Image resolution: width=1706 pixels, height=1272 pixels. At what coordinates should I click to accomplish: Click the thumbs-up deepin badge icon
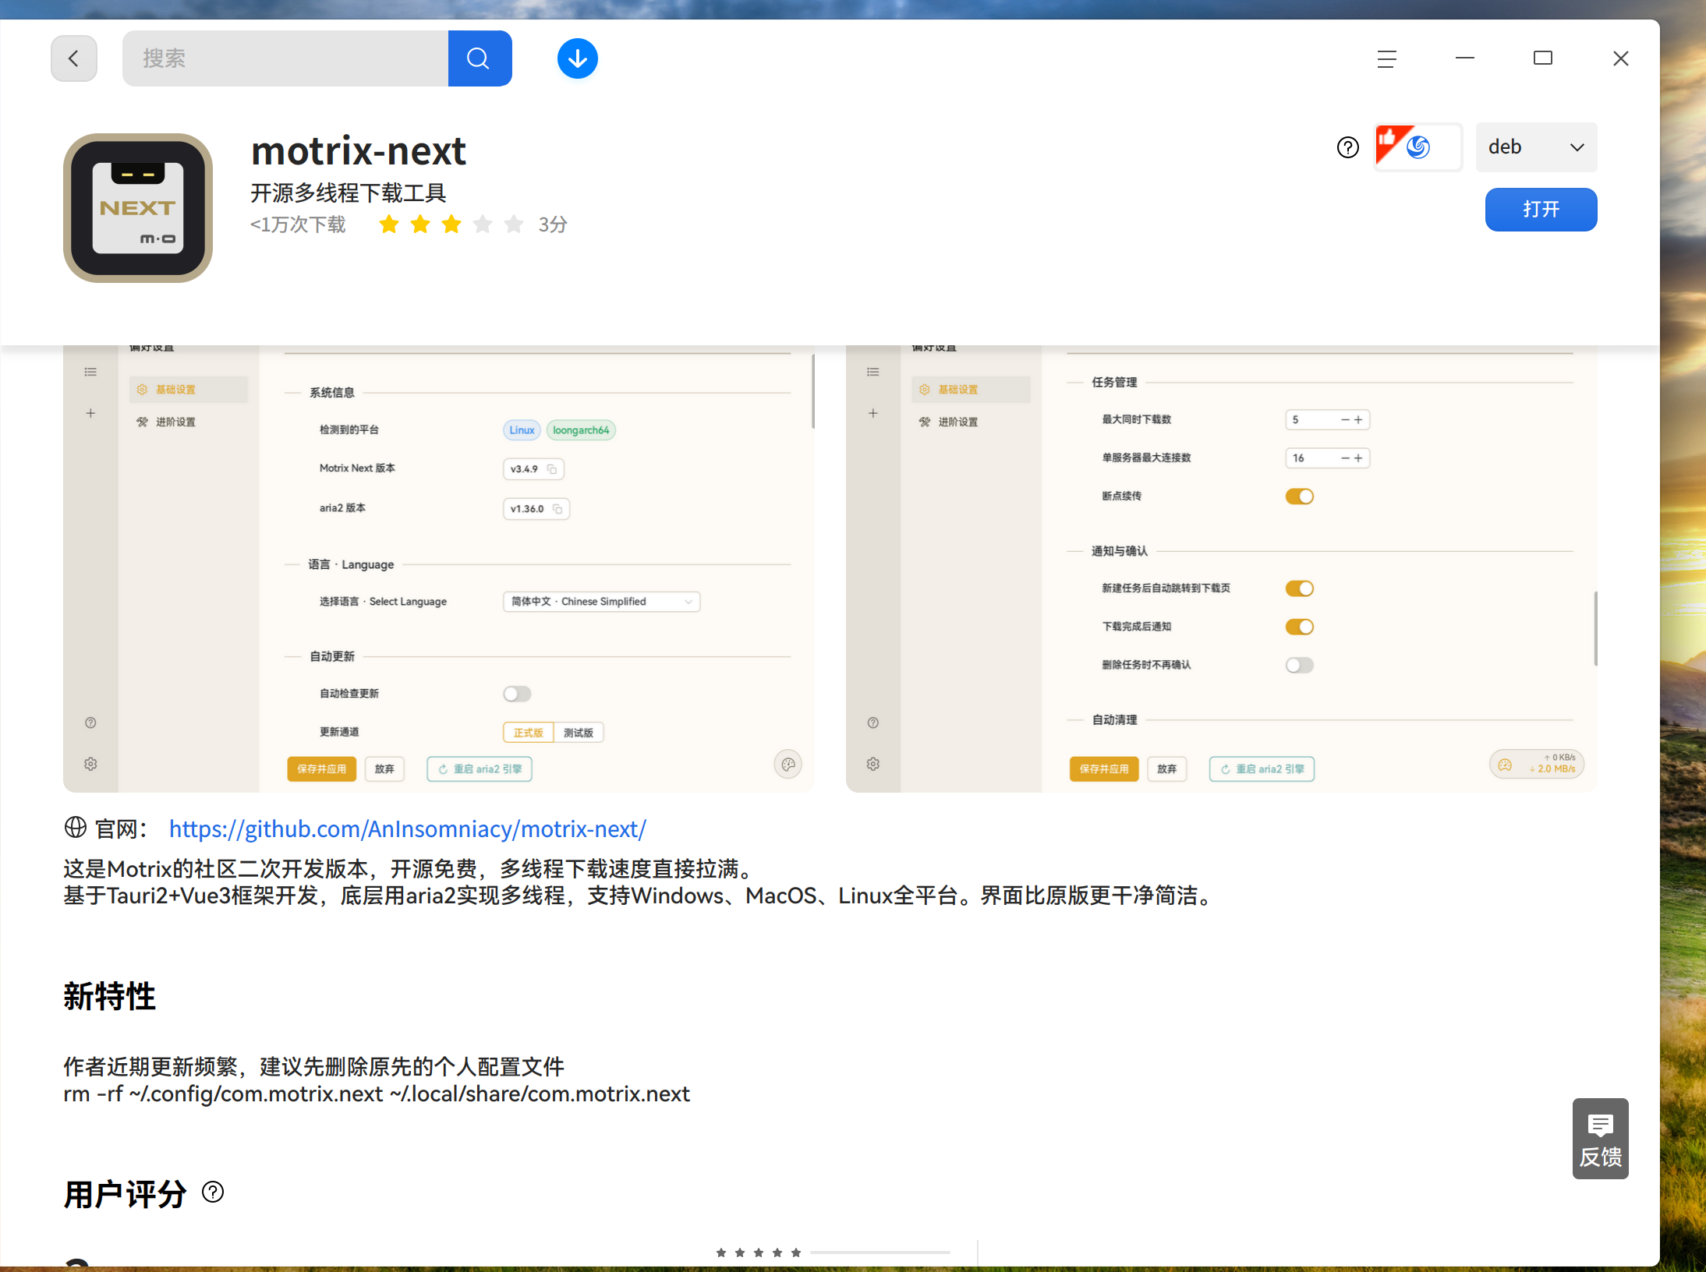click(1418, 147)
